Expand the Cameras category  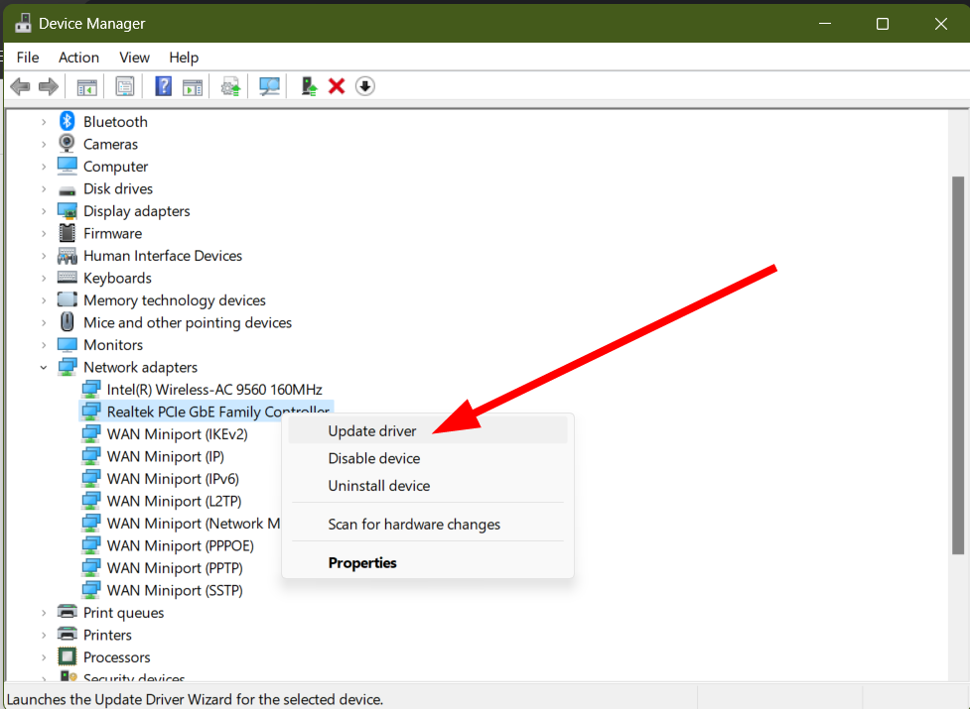(x=44, y=144)
